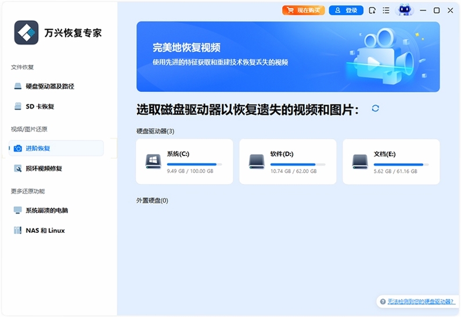Screen dimensions: 461x317
Task: Click the orange 现在购买 button
Action: pyautogui.click(x=304, y=10)
